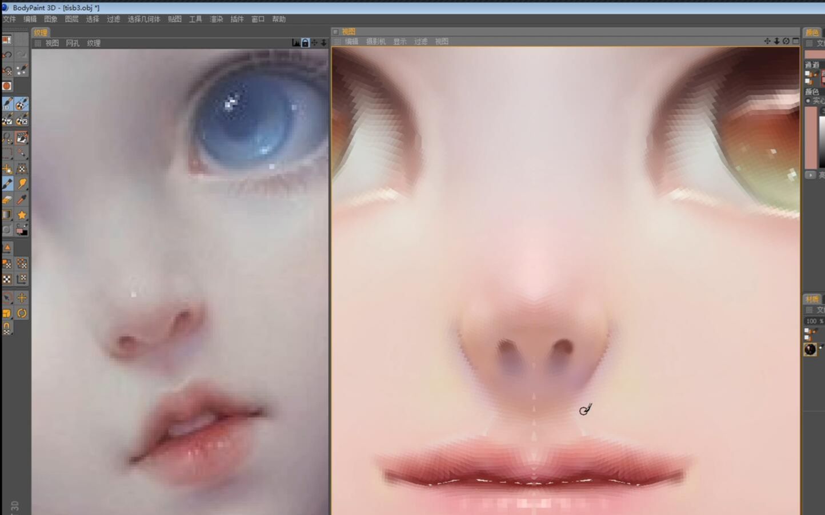The width and height of the screenshot is (825, 515).
Task: Select the orange scale cube tool
Action: (7, 313)
